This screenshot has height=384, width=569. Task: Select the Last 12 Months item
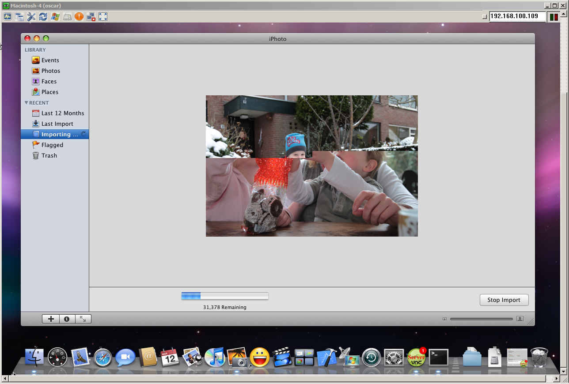(x=62, y=113)
